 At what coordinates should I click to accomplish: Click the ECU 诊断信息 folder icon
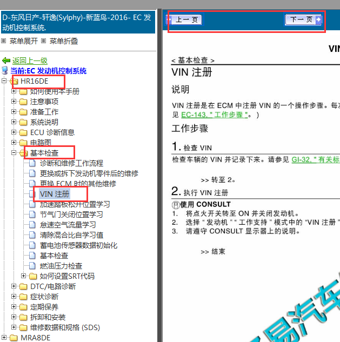pos(23,132)
